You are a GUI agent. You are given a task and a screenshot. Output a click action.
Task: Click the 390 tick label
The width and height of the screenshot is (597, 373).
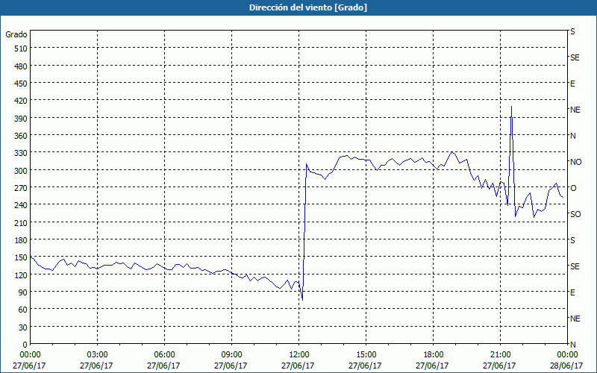click(21, 119)
